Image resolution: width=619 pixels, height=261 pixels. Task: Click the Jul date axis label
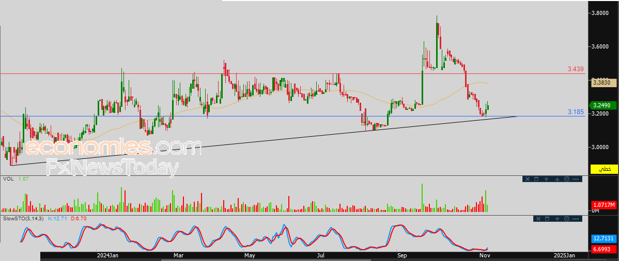(x=321, y=255)
